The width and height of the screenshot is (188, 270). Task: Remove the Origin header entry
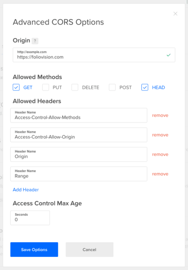tap(160, 155)
